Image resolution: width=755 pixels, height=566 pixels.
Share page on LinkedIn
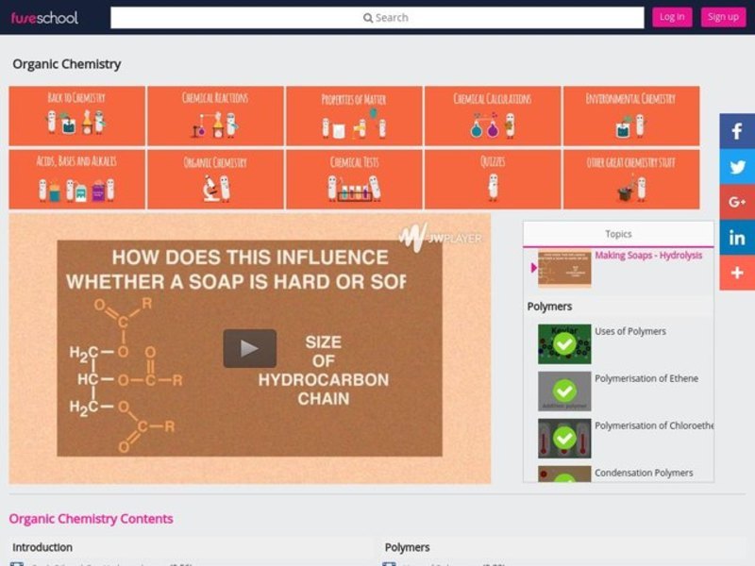tap(737, 238)
